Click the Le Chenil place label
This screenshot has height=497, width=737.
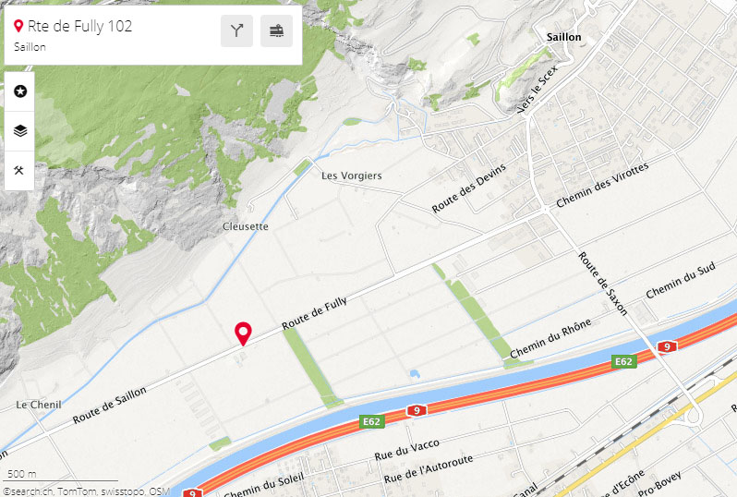[x=39, y=405]
